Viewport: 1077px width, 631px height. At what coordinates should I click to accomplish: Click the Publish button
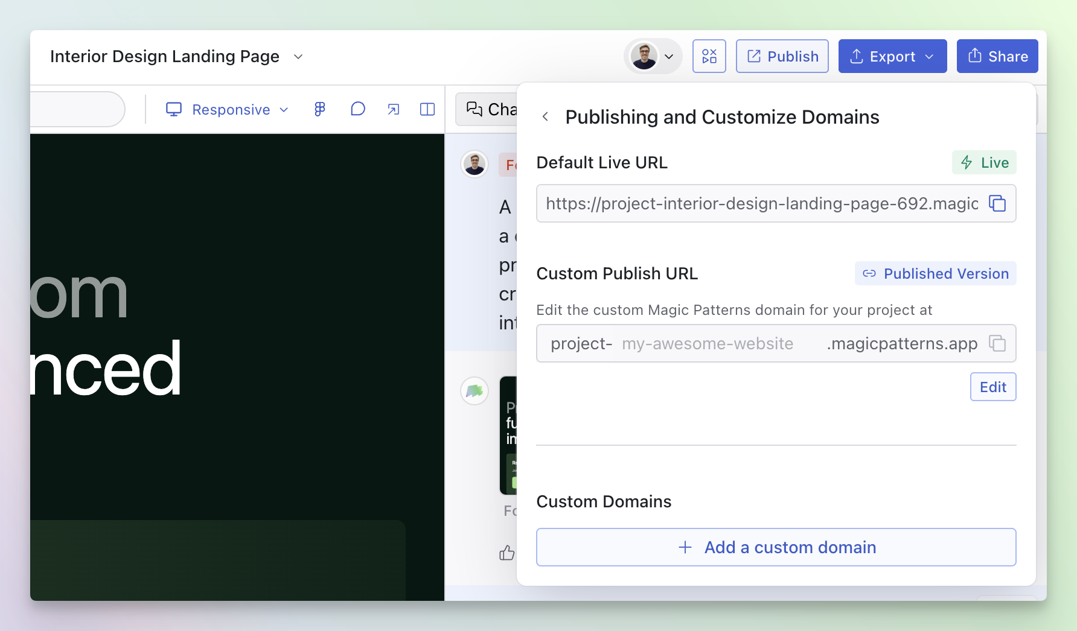coord(782,56)
